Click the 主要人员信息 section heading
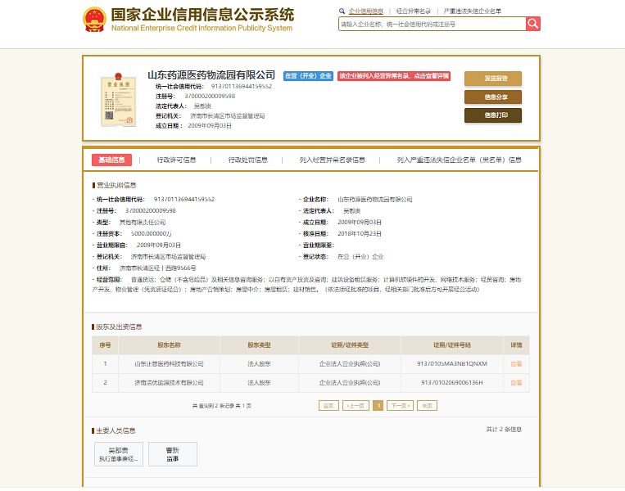Viewport: 625px width, 491px height. click(x=115, y=431)
